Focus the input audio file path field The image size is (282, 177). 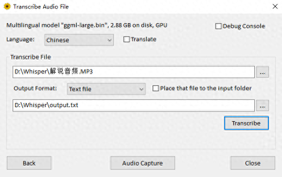click(134, 72)
